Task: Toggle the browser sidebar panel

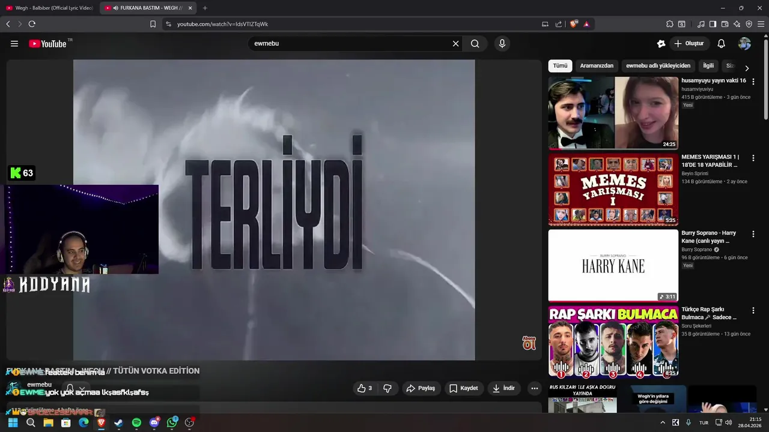Action: point(713,24)
